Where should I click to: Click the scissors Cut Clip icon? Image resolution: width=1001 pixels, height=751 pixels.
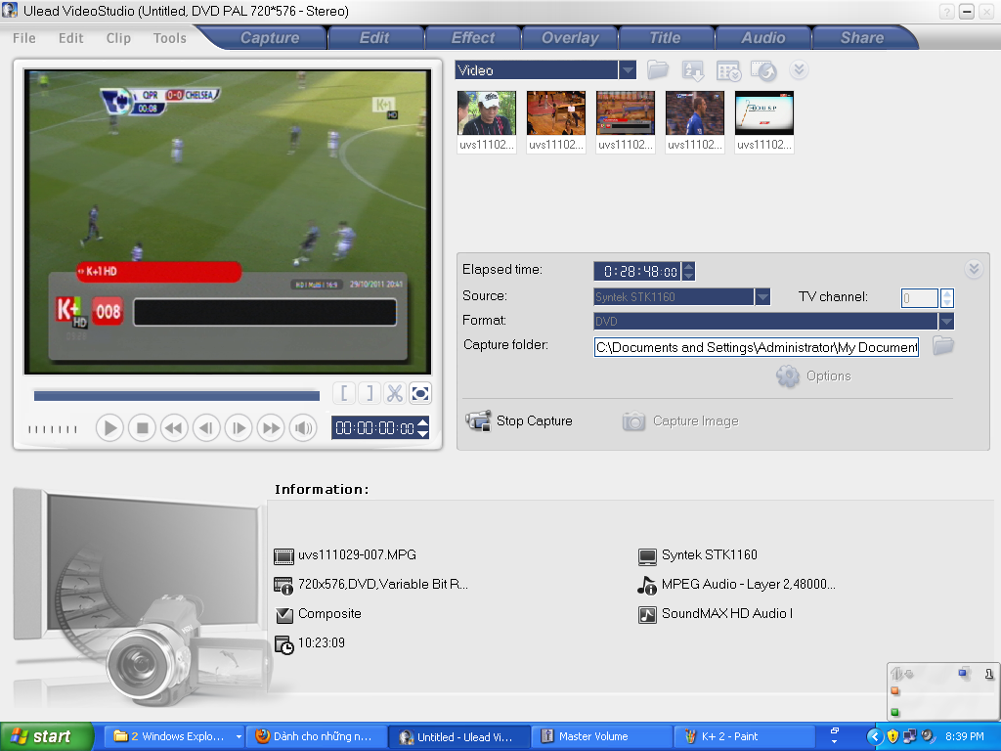coord(395,393)
